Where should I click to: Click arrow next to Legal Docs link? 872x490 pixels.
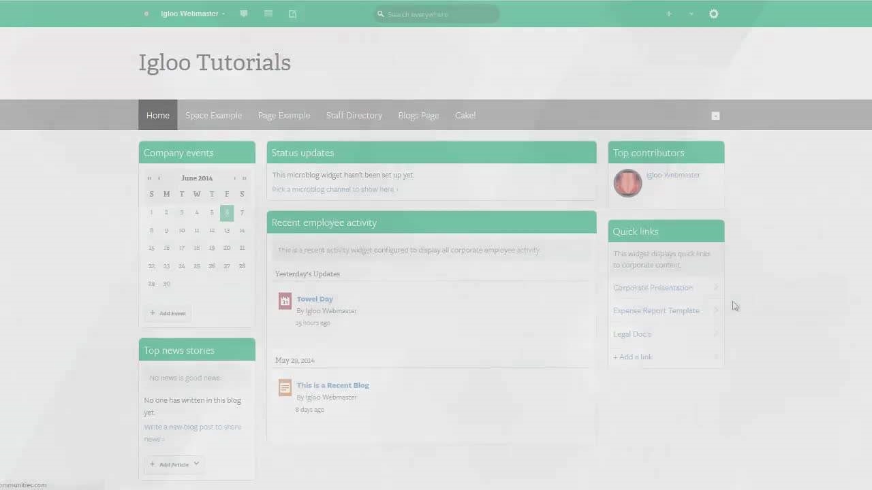715,333
